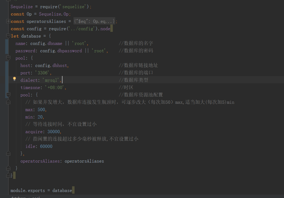The width and height of the screenshot is (284, 198).
Task: Click the max value 500
Action: [41, 110]
